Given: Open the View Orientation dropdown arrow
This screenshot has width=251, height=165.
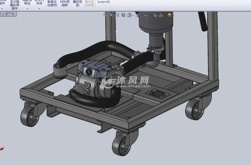Looking at the screenshot, I should [x=133, y=15].
